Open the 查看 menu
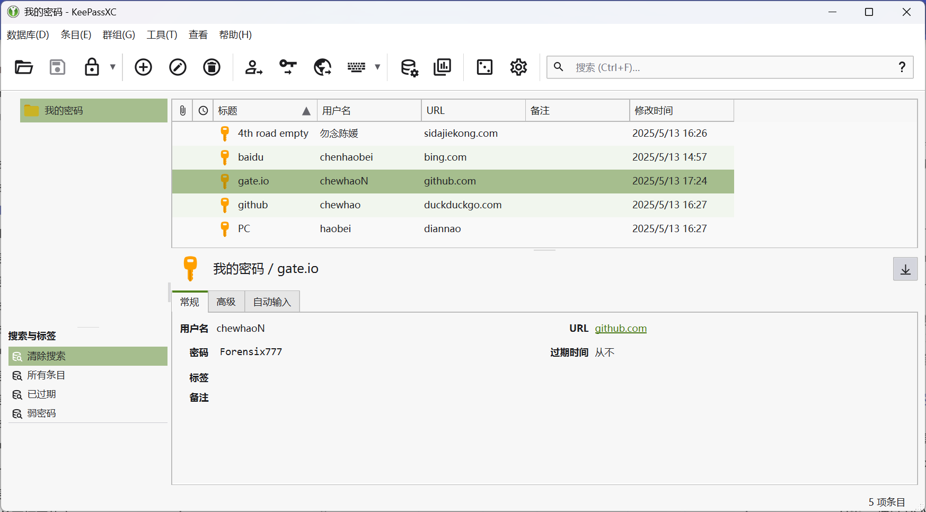 198,35
